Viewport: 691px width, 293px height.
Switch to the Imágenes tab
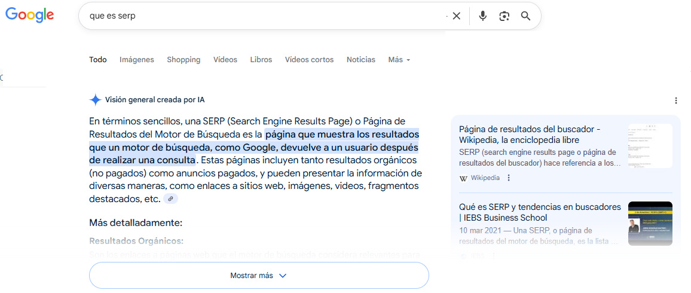pyautogui.click(x=137, y=59)
